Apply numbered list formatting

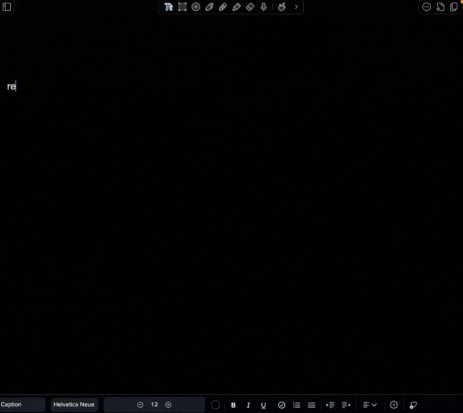point(312,405)
